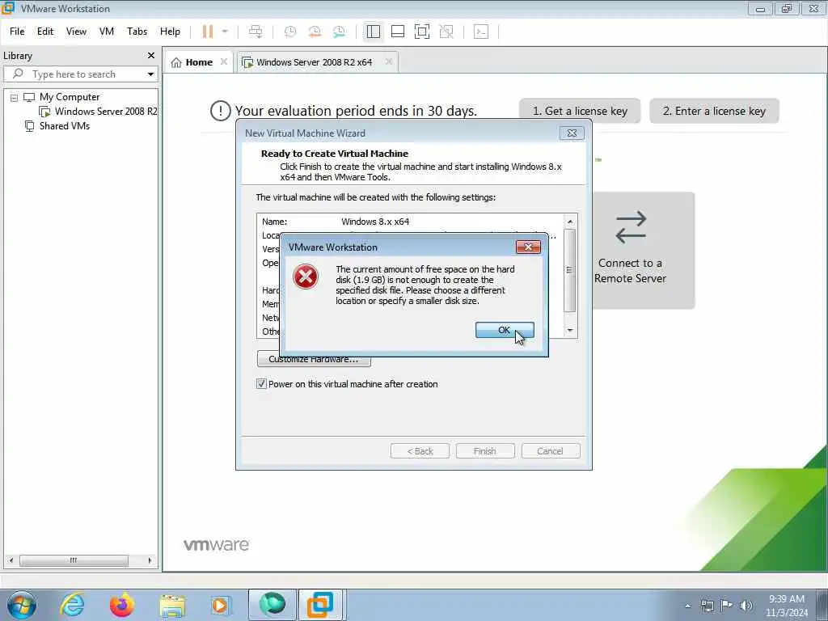Click the Cancel button in the wizard
Image resolution: width=828 pixels, height=621 pixels.
pos(551,451)
